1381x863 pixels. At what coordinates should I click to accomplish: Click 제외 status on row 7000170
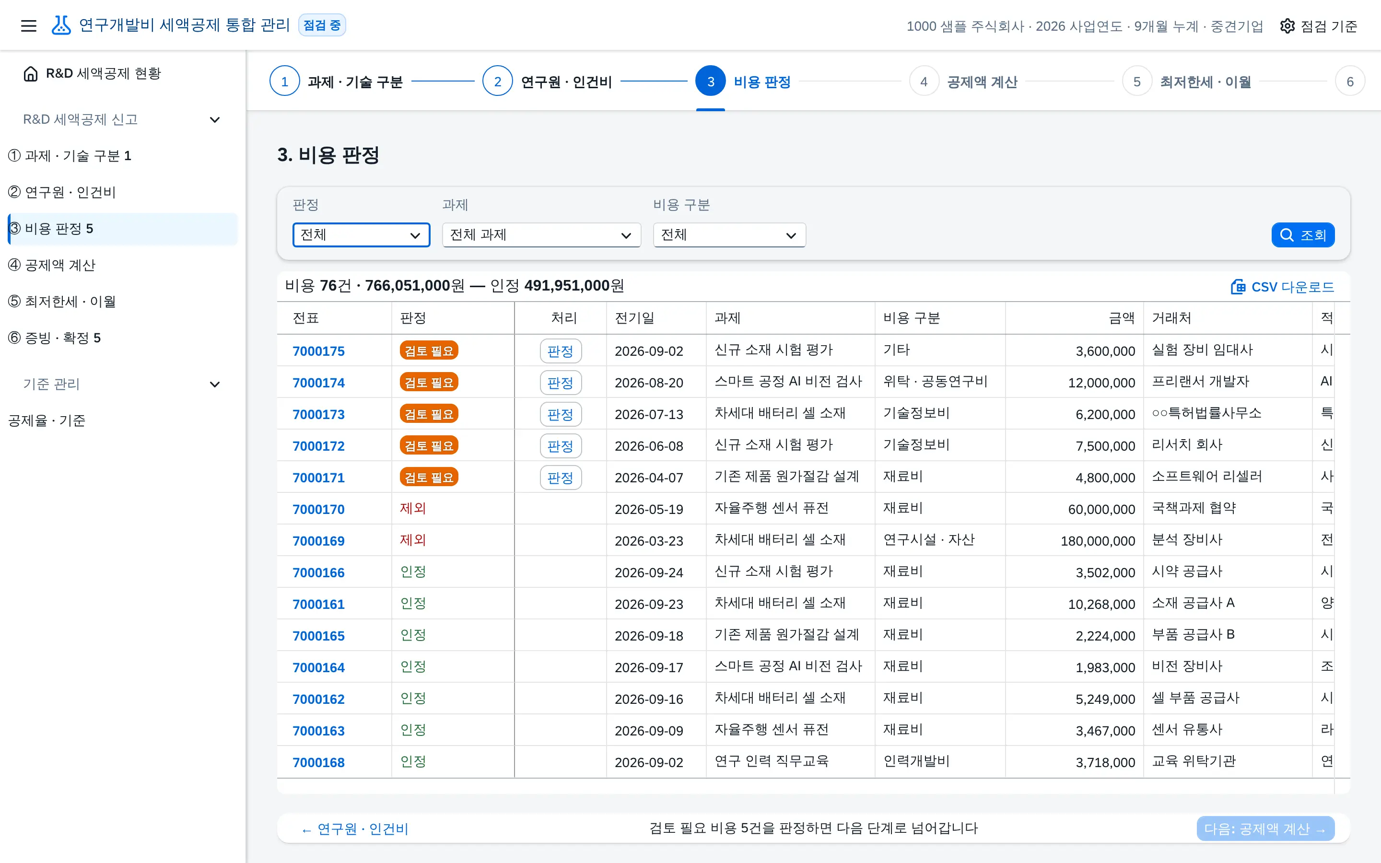413,509
